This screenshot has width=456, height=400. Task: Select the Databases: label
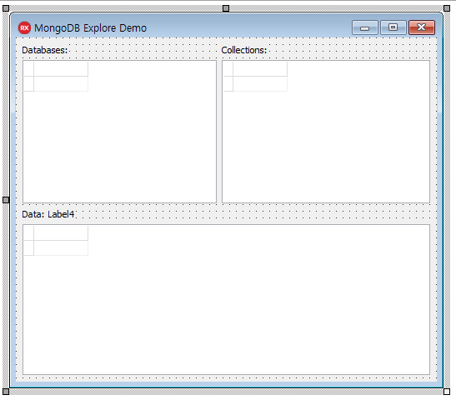tap(44, 50)
